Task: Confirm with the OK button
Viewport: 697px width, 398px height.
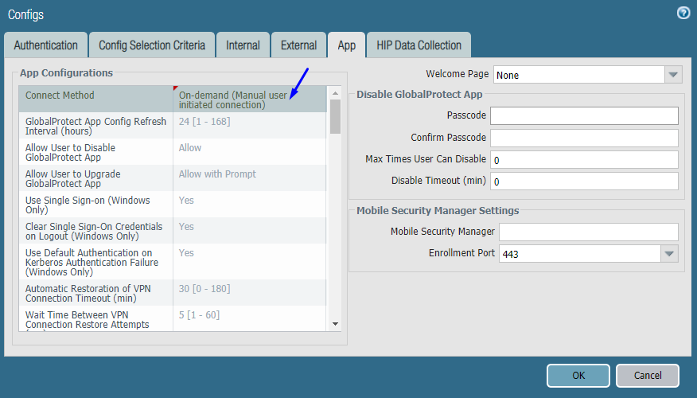Action: (x=578, y=376)
